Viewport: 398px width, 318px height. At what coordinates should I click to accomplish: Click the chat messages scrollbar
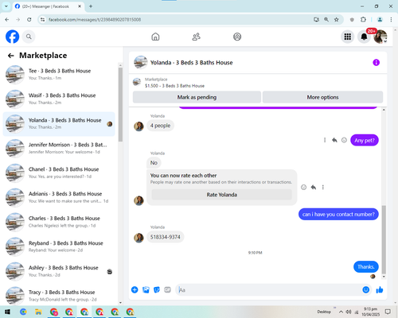tap(384, 239)
